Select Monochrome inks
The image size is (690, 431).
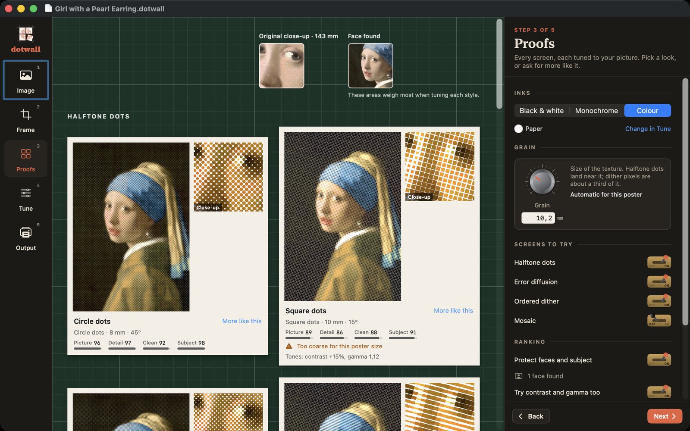click(596, 111)
